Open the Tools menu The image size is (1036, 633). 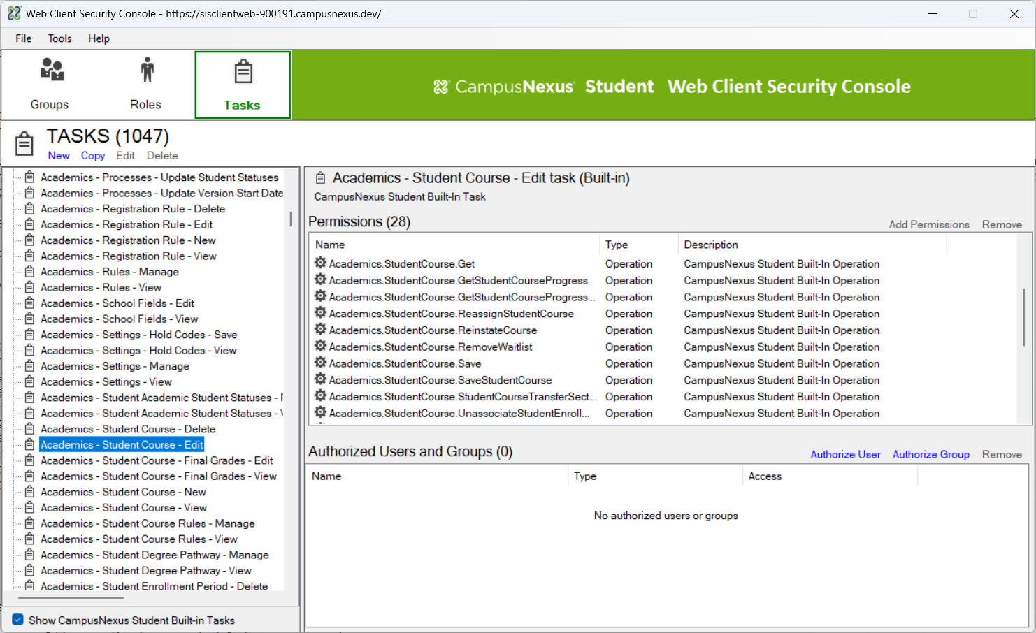click(60, 38)
